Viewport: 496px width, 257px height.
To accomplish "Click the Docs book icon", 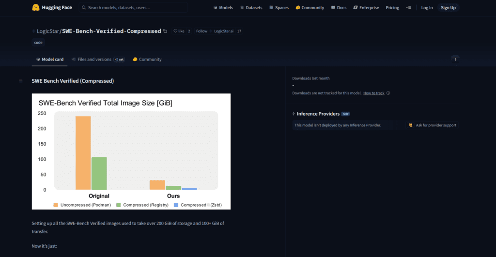I will click(333, 8).
